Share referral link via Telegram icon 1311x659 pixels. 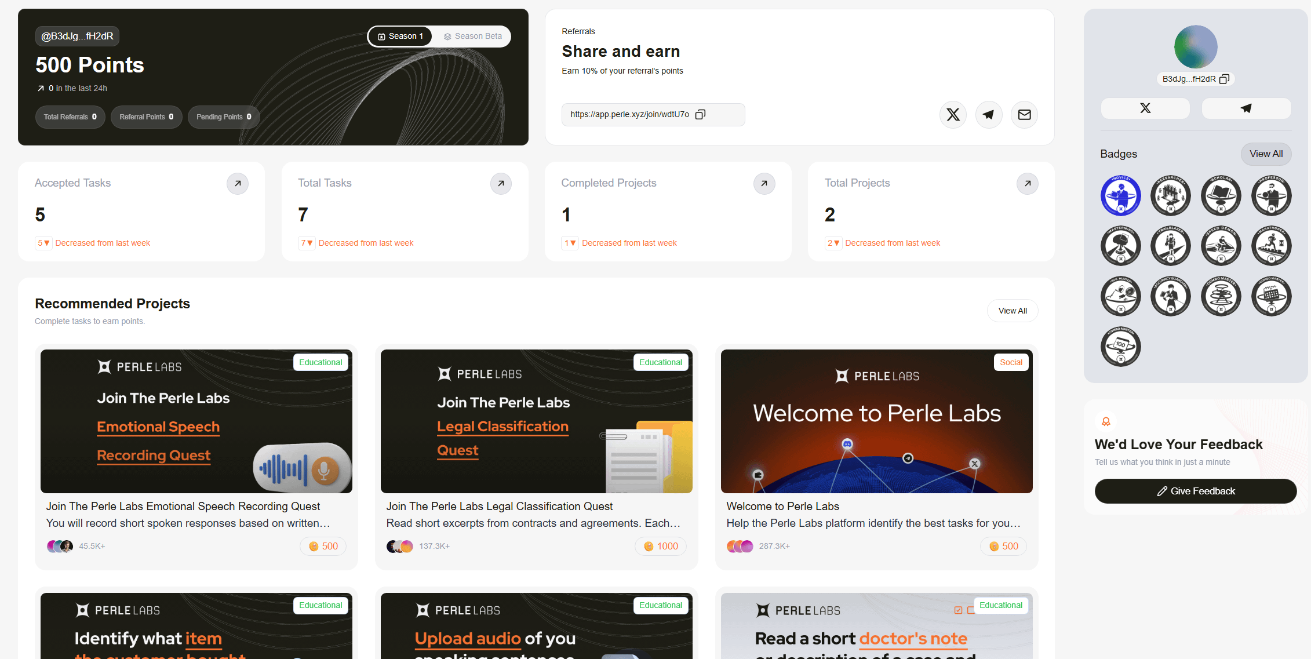pos(989,115)
